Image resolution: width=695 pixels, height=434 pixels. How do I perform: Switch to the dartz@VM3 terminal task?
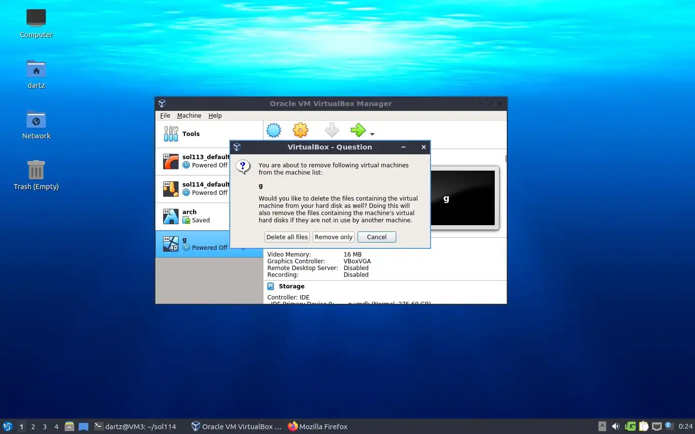tap(135, 426)
